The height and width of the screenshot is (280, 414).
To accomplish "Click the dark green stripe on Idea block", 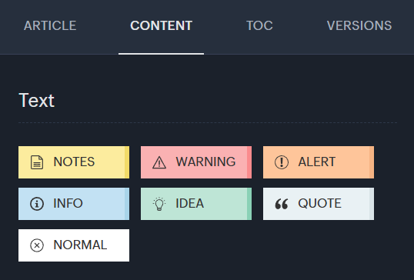I will (x=249, y=204).
